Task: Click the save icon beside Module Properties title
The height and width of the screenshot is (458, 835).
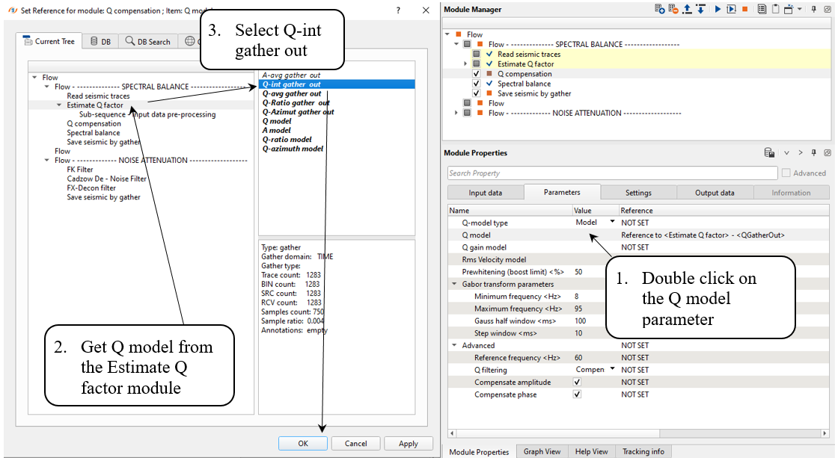Action: coord(769,152)
